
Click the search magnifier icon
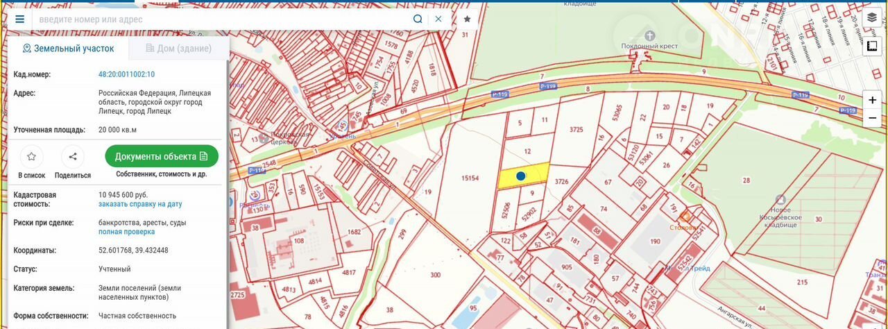click(418, 19)
